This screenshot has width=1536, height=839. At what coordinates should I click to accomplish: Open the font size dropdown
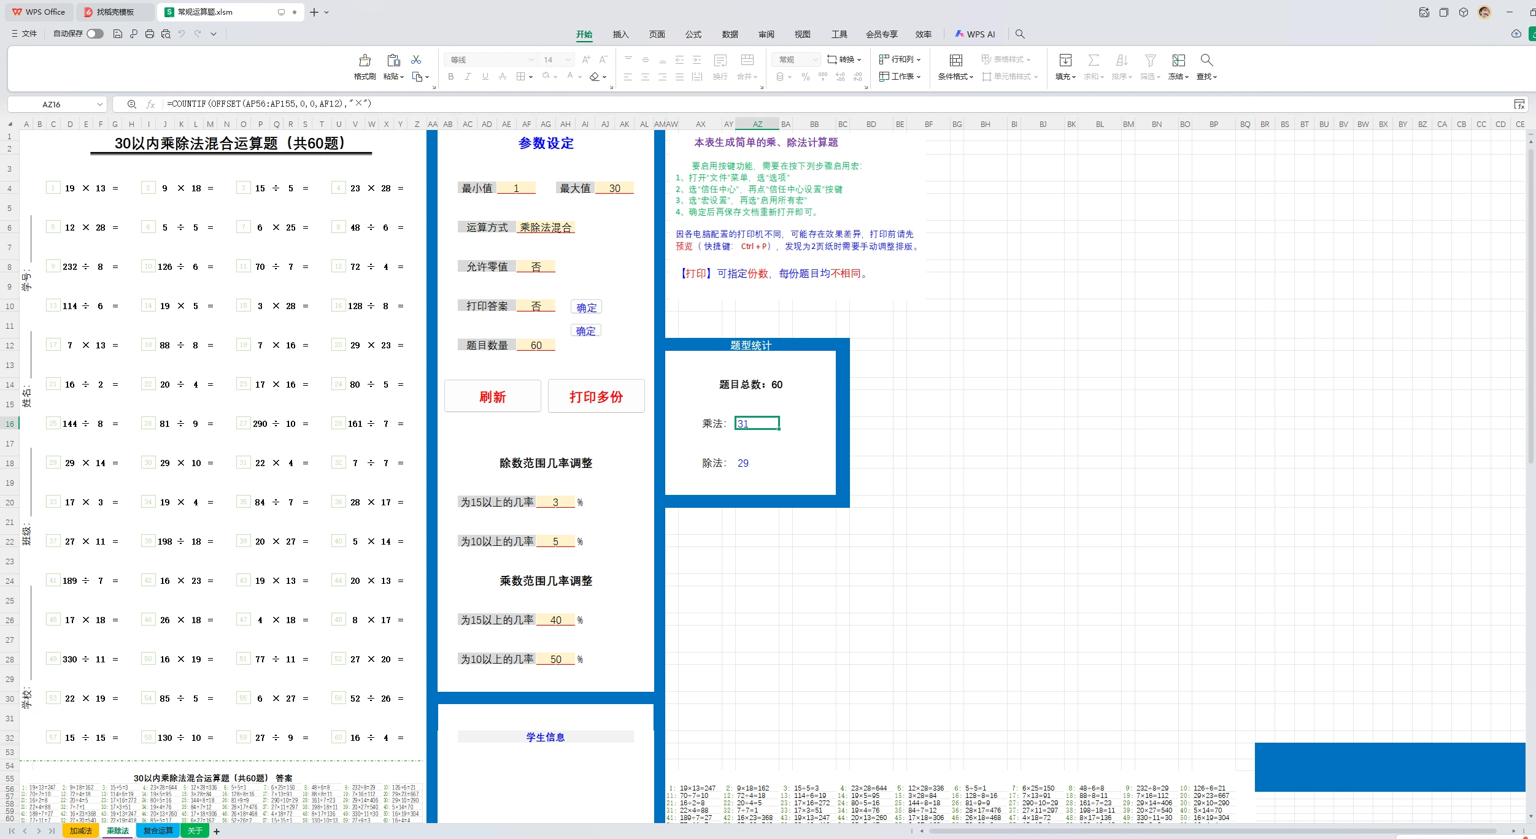568,59
